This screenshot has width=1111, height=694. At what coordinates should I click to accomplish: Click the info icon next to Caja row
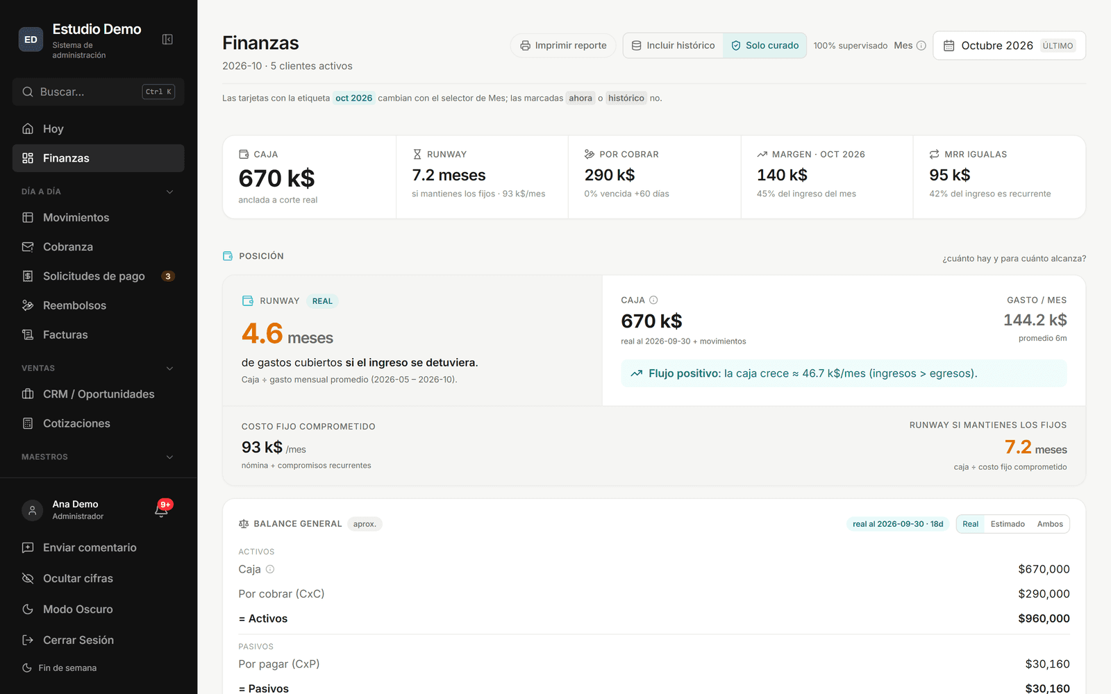pos(270,569)
